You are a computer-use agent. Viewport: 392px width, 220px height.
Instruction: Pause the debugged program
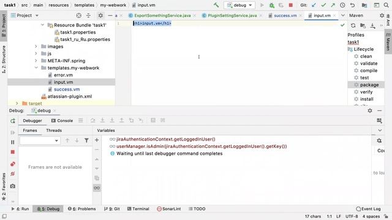13,142
